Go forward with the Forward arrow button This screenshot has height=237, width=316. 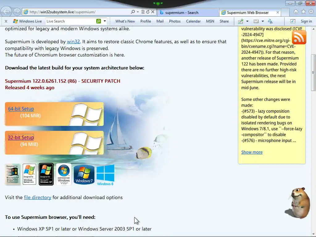pyautogui.click(x=17, y=12)
